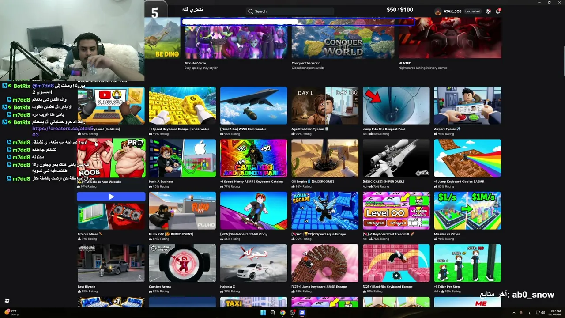Launch Google Chrome from the taskbar

[x=282, y=313]
